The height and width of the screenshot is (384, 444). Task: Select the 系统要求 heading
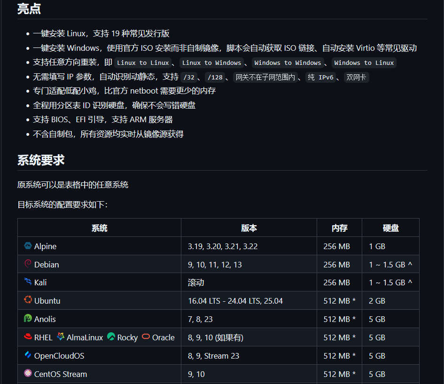click(x=41, y=160)
